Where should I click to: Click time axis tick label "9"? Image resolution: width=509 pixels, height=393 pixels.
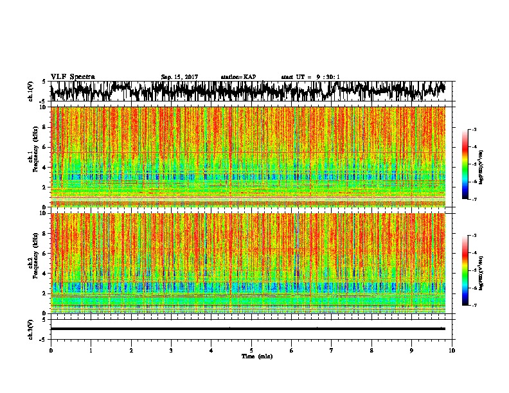click(411, 351)
